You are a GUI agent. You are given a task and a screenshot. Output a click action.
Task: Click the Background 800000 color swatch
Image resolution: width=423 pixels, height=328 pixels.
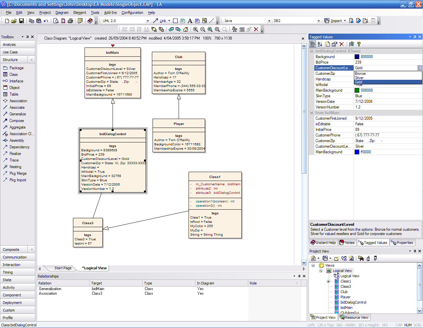click(x=357, y=57)
